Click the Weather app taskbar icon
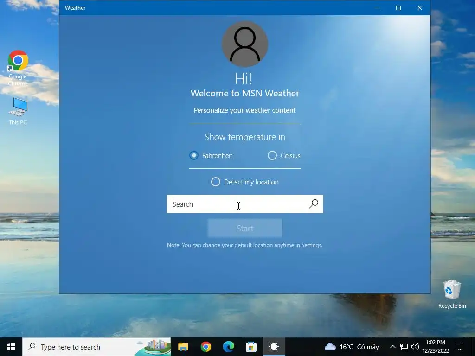Viewport: 475px width, 356px height. click(274, 347)
